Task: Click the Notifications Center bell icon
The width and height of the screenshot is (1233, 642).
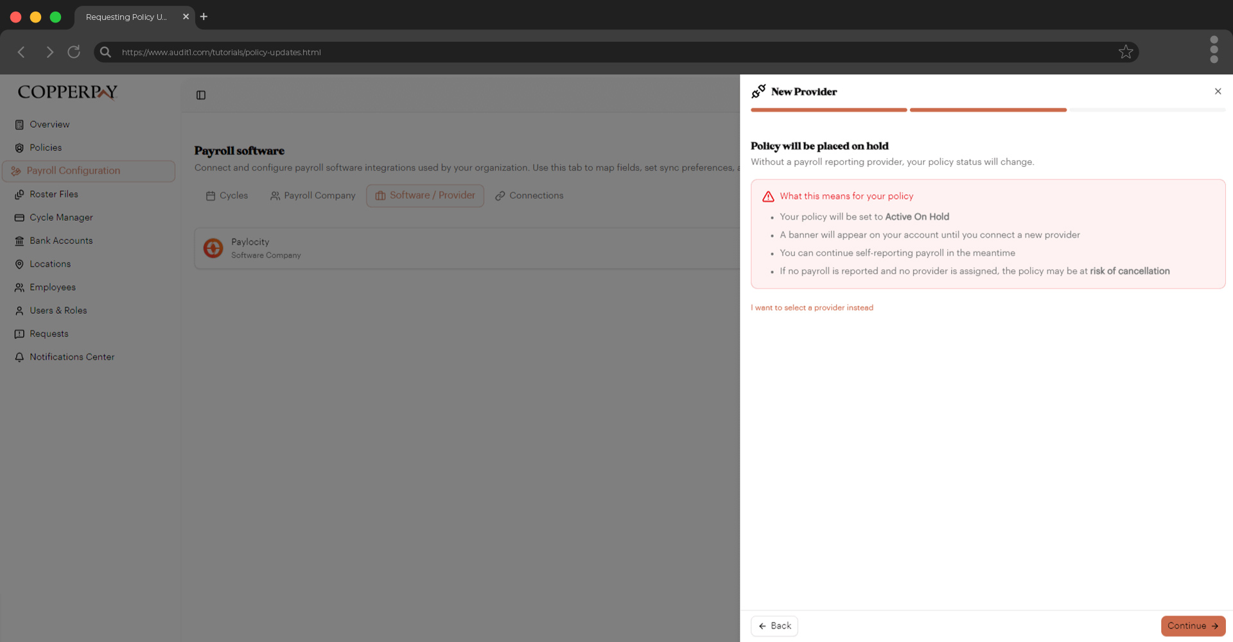Action: point(19,357)
